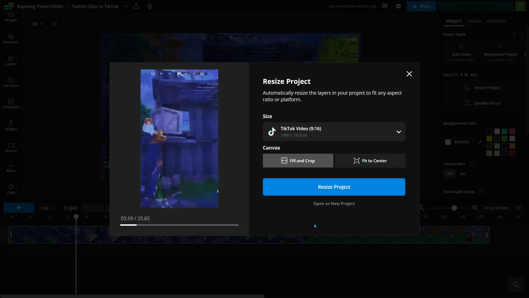Click the Canvas Blur help icon

point(471,164)
